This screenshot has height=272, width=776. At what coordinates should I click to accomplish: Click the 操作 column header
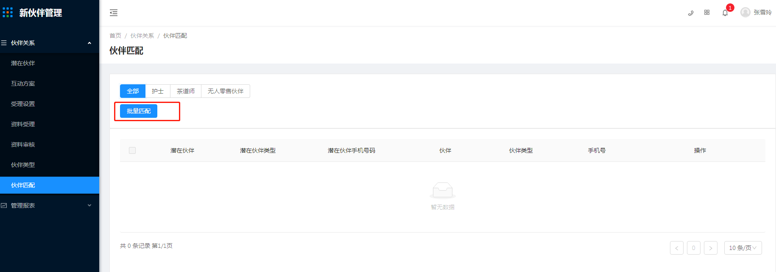(x=700, y=150)
